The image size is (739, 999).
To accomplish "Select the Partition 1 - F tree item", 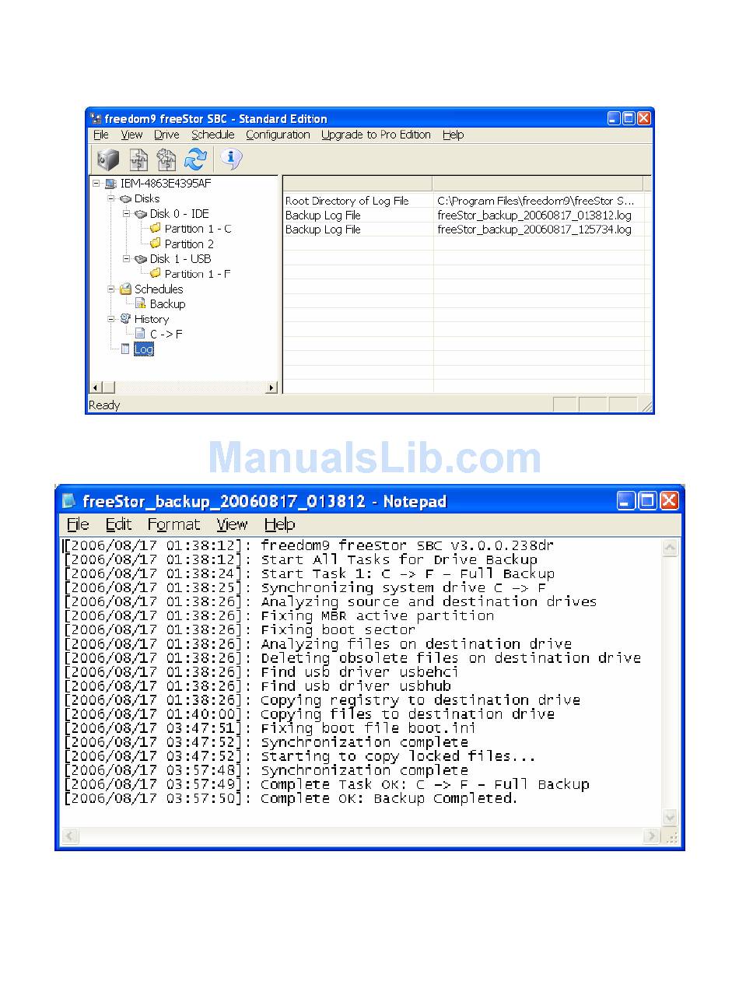I will pyautogui.click(x=198, y=274).
